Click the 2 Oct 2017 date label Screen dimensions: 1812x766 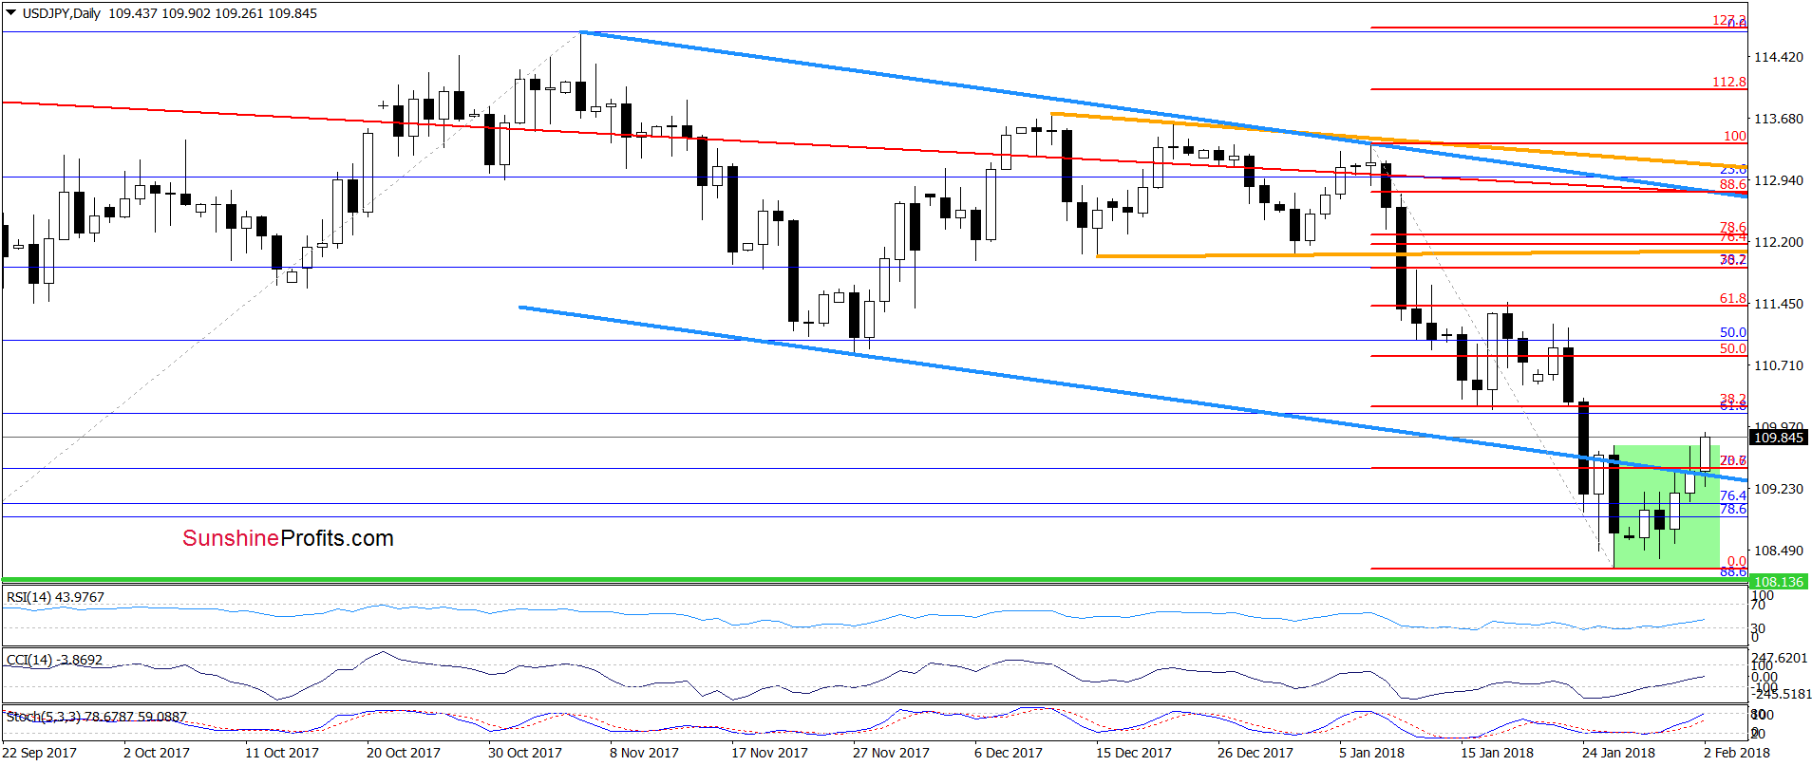[x=157, y=753]
